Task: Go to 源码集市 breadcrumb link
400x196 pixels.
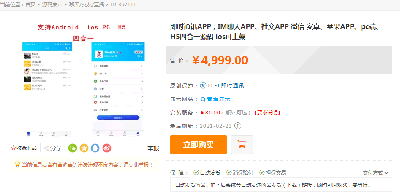Action: point(53,4)
